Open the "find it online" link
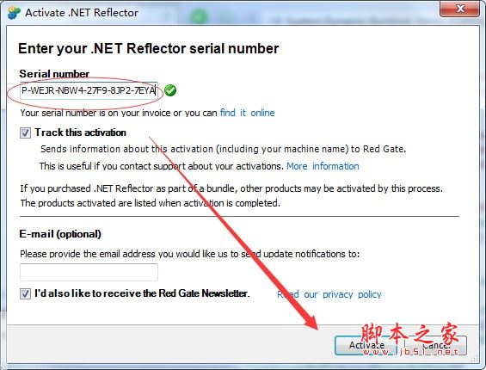 pos(248,113)
